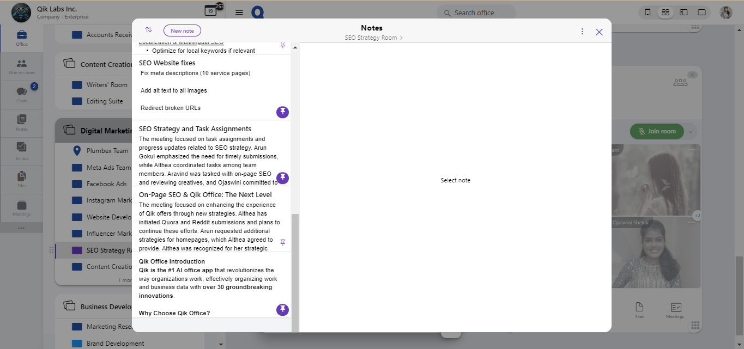Unpin the SEO Strategy and Task Assignments note
Image resolution: width=744 pixels, height=349 pixels.
(282, 178)
